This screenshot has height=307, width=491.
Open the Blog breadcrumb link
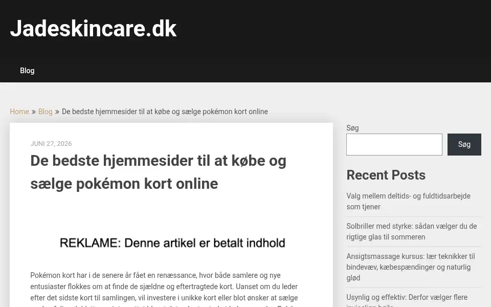pyautogui.click(x=46, y=112)
